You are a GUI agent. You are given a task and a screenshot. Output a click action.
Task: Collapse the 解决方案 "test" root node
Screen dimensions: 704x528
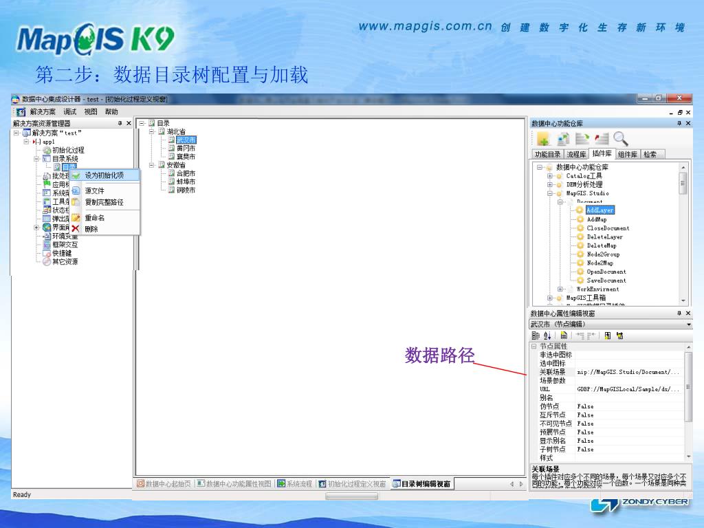[16, 133]
